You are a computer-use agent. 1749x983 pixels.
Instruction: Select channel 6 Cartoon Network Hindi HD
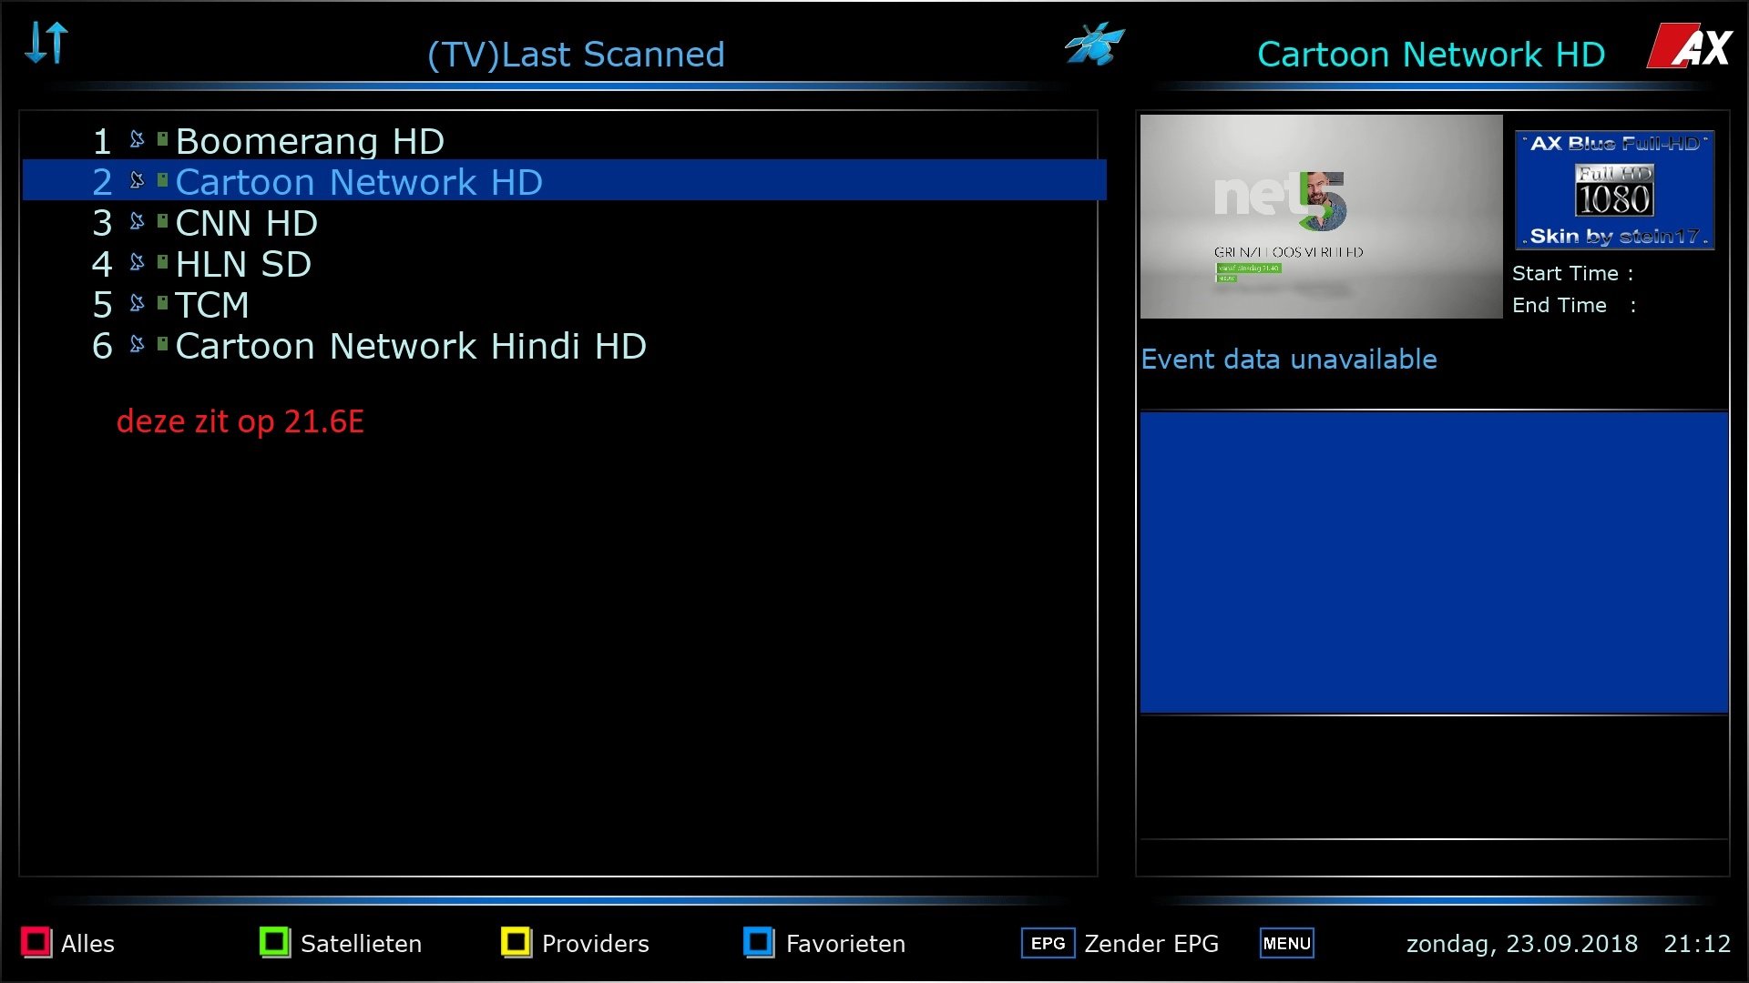(564, 346)
